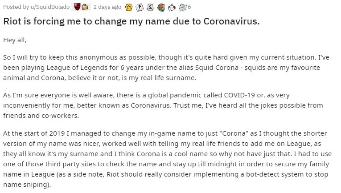Image resolution: width=341 pixels, height=193 pixels.
Task: Open the post title about Riot name change
Action: [131, 21]
